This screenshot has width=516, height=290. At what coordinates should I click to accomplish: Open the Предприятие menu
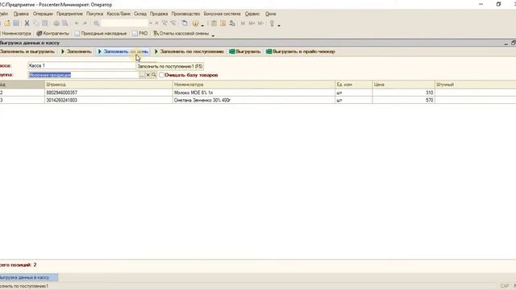(x=69, y=14)
